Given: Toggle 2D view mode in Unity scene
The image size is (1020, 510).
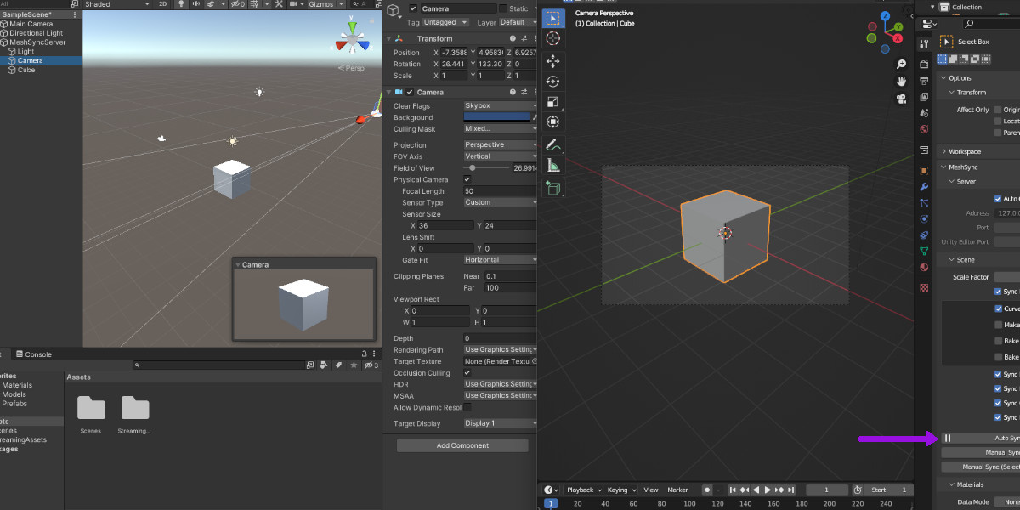Looking at the screenshot, I should [x=162, y=4].
